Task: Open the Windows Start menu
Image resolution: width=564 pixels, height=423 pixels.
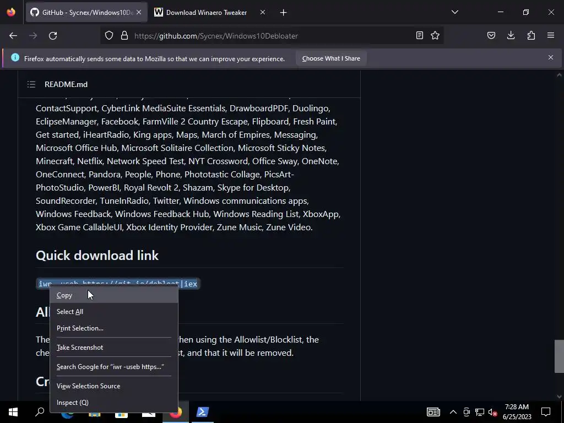Action: coord(13,412)
